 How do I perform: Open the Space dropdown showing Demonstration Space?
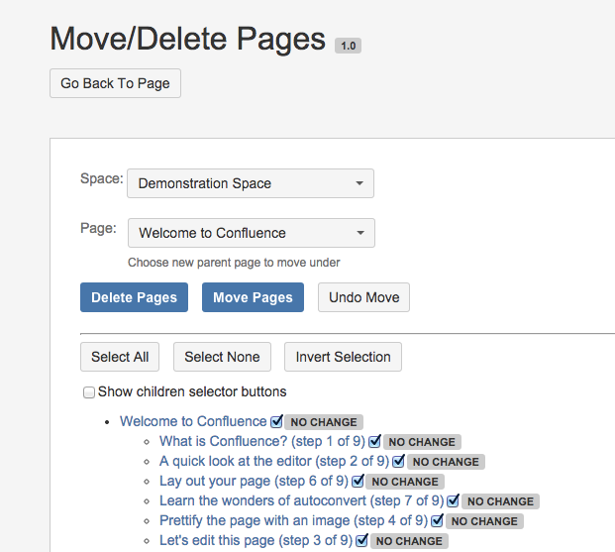[x=251, y=183]
